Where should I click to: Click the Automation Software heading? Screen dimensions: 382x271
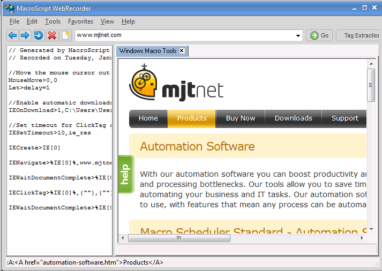click(x=197, y=147)
